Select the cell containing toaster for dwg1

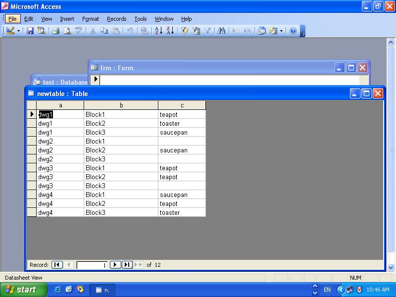182,124
